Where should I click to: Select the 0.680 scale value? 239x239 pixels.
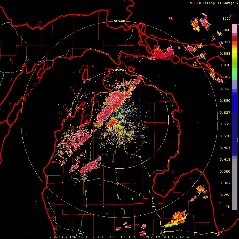[x=225, y=101]
